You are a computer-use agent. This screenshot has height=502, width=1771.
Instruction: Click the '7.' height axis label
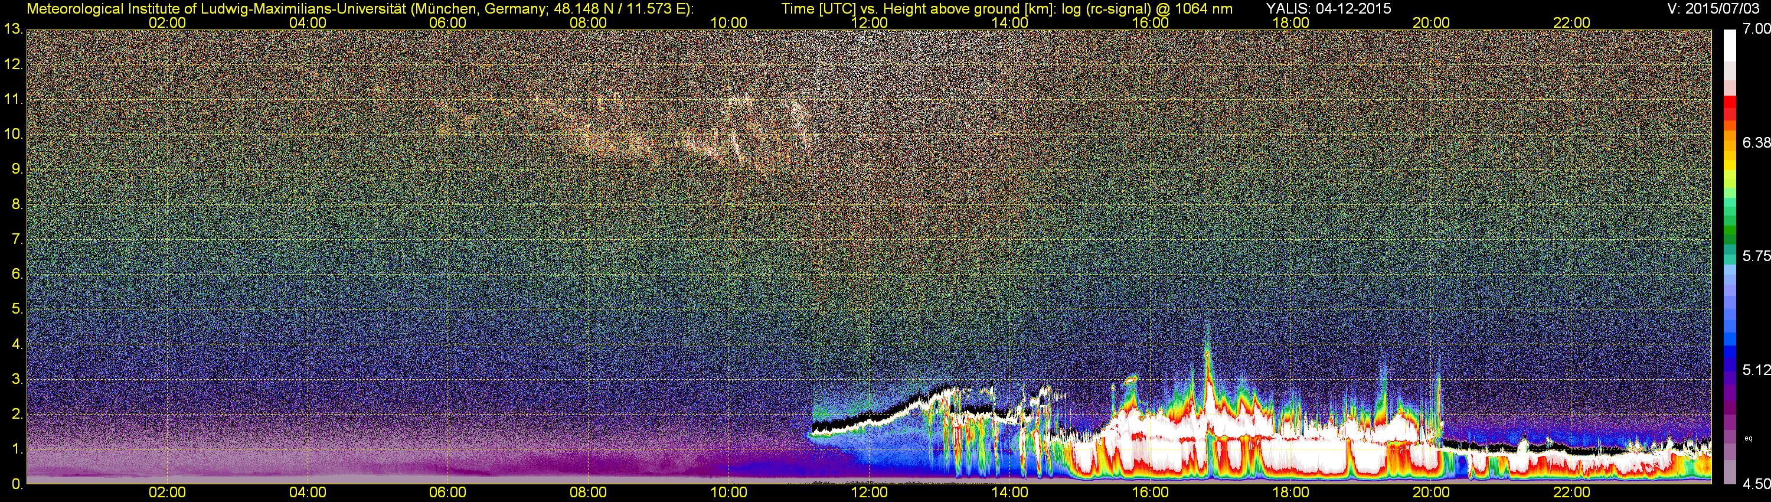(x=17, y=239)
